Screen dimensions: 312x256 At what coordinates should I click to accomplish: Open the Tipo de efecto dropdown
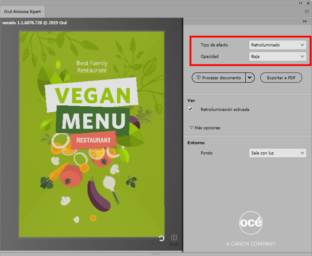[277, 45]
